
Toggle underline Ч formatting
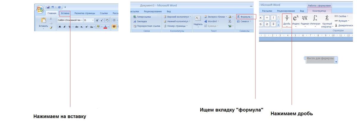click(x=69, y=27)
